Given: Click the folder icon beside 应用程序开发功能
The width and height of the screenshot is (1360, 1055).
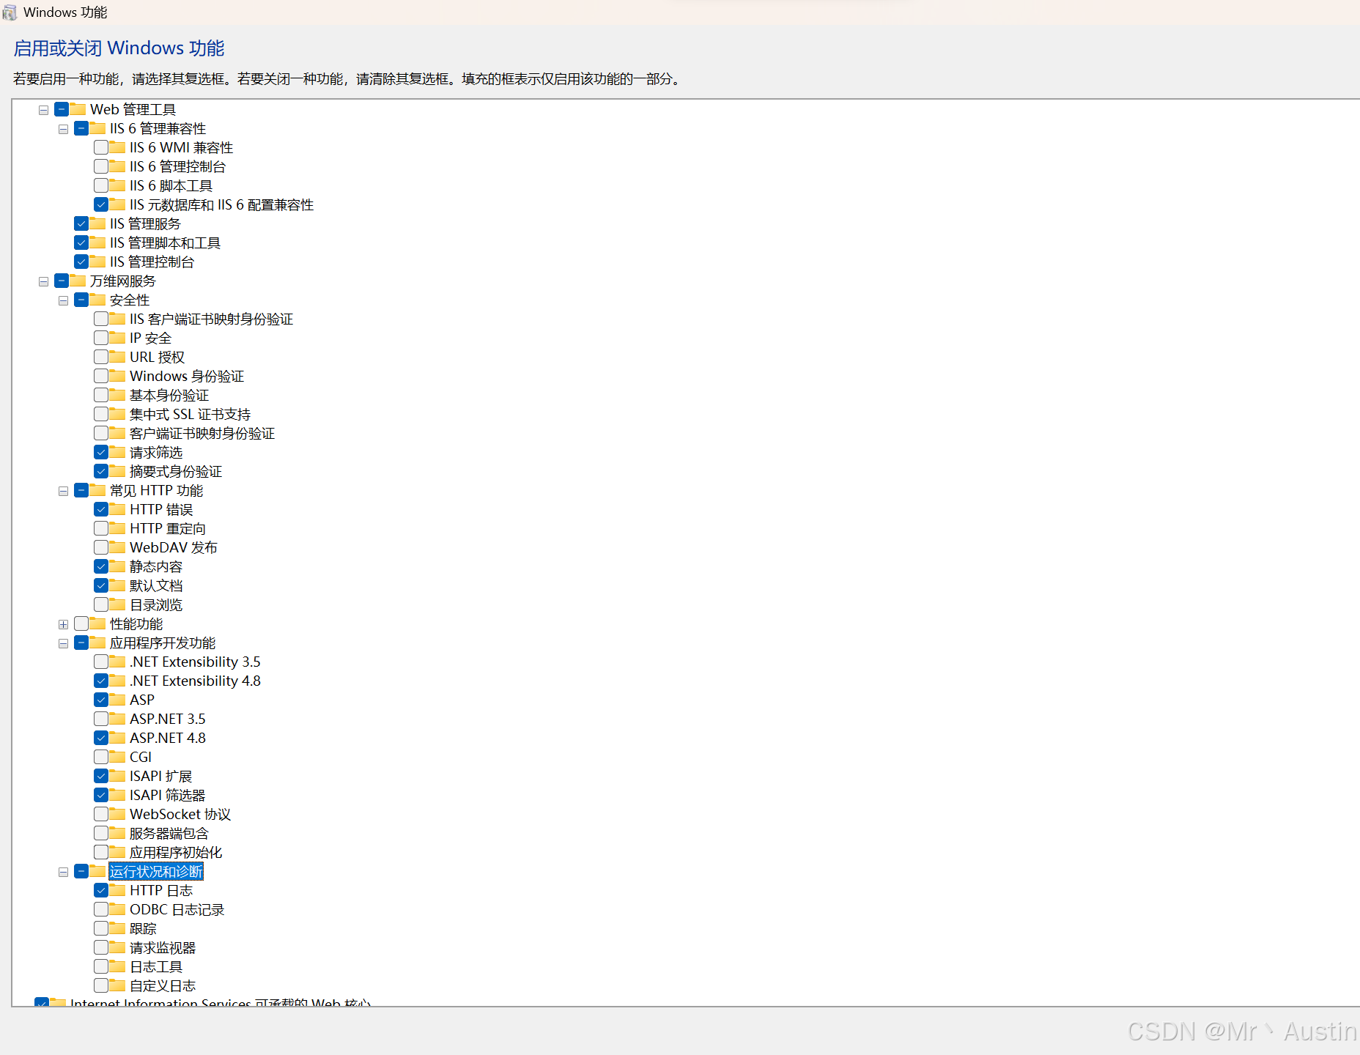Looking at the screenshot, I should [x=98, y=643].
